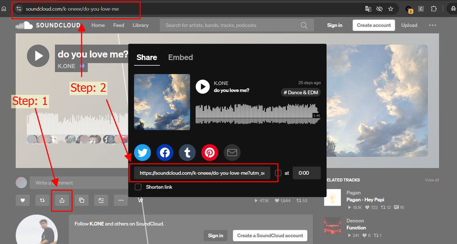Enable the Shorten link checkbox

(138, 187)
